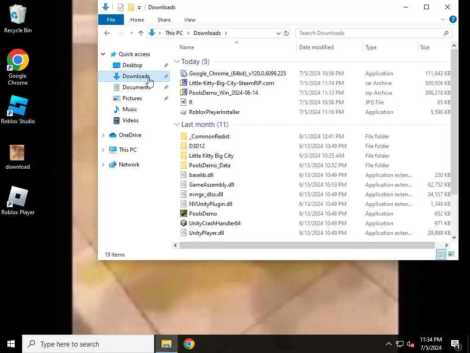The width and height of the screenshot is (470, 353).
Task: Open the Customize Quick Access Toolbar dropdown
Action: (x=139, y=7)
